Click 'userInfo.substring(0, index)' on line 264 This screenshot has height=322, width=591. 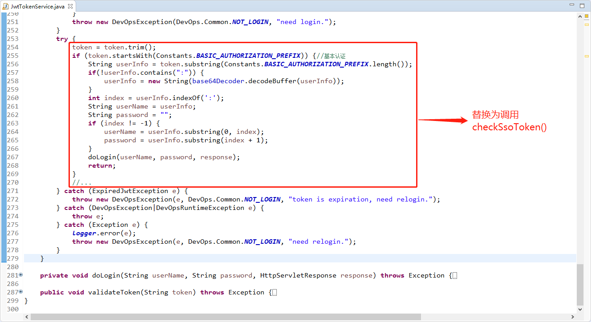pos(204,132)
